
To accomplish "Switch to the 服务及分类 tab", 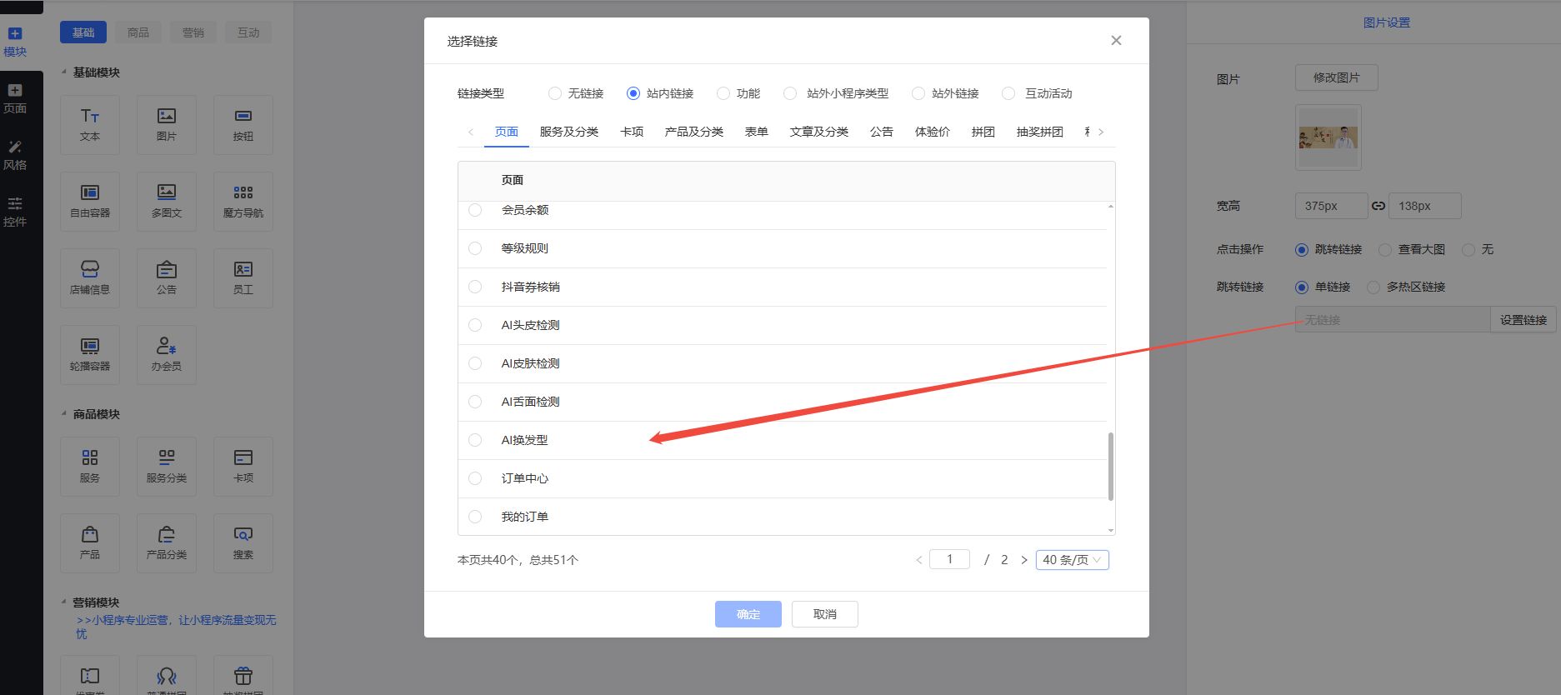I will 568,132.
